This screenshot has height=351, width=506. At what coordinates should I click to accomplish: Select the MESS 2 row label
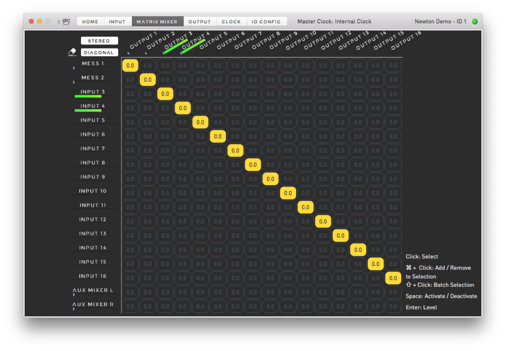pos(92,78)
